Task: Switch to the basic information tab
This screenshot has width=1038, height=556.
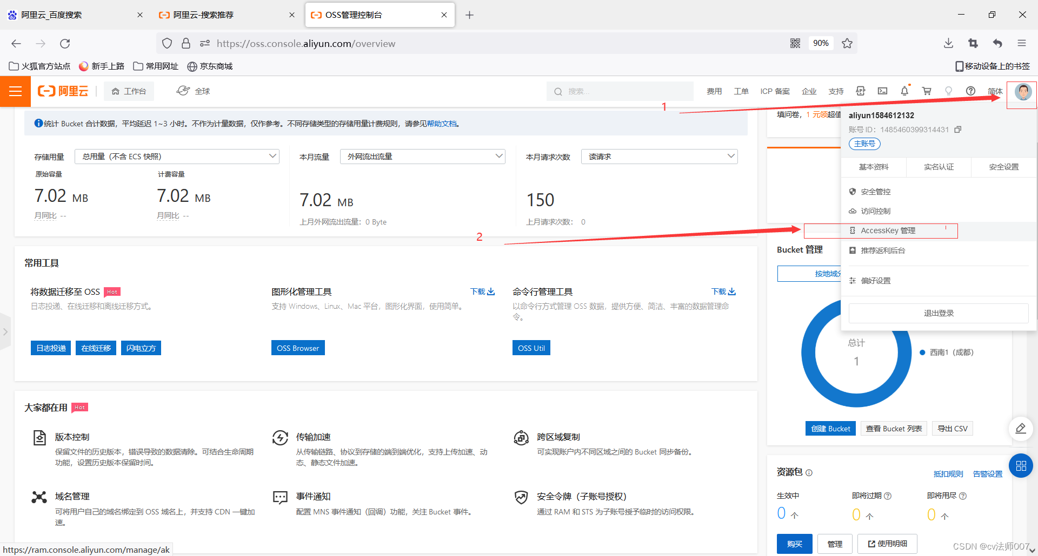Action: tap(874, 167)
